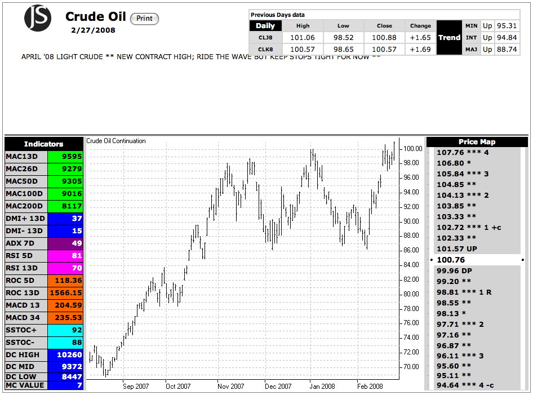Click the 107.76 *** 4 price level

[x=463, y=152]
